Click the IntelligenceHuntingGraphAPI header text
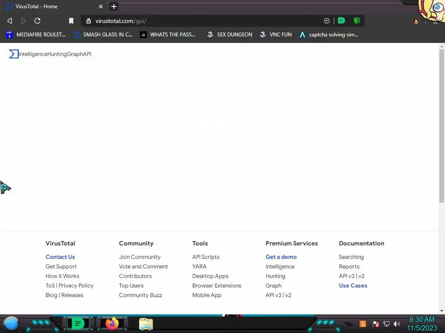Image resolution: width=445 pixels, height=333 pixels. (55, 54)
